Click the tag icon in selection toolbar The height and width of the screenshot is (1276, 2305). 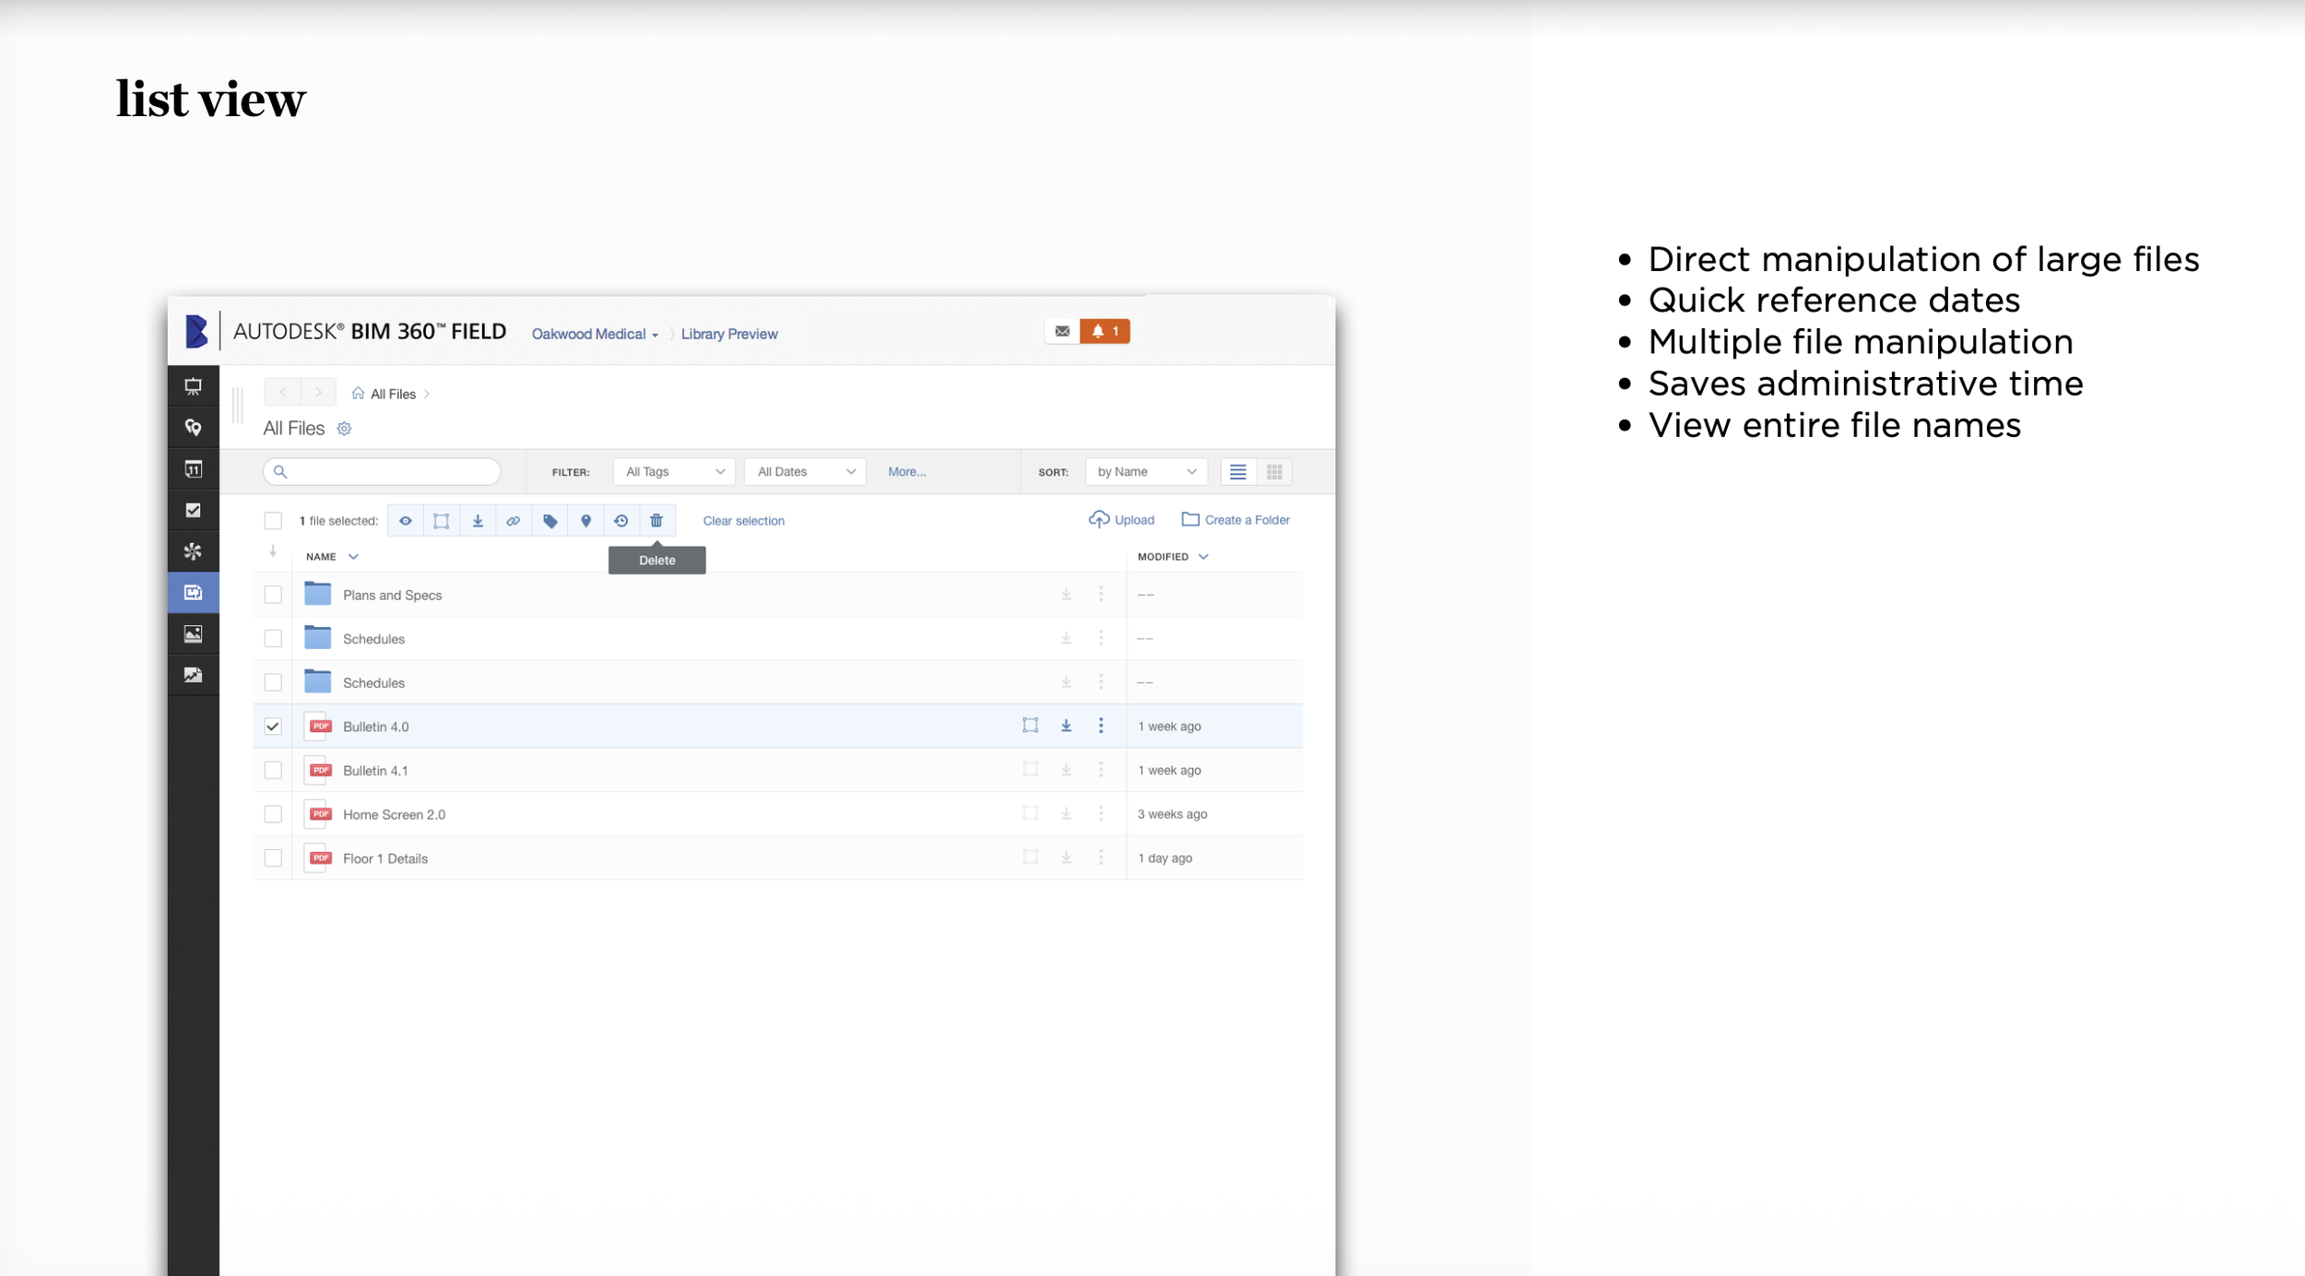(x=550, y=521)
